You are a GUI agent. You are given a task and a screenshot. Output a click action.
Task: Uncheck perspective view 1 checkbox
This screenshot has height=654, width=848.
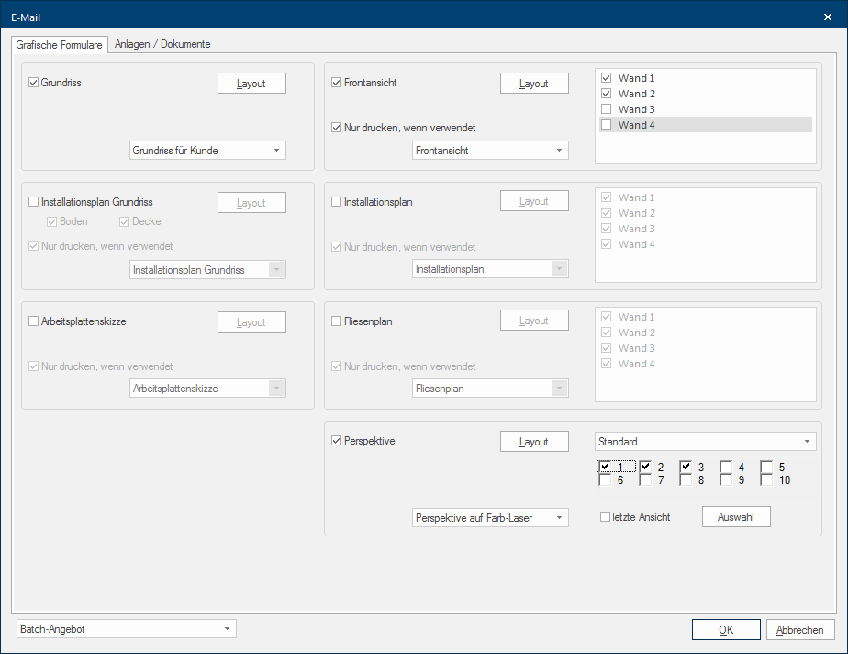tap(605, 466)
